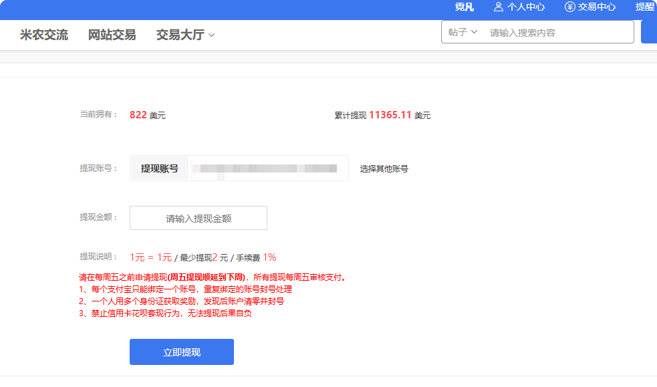Click the person icon beside 个人中心

pos(499,7)
